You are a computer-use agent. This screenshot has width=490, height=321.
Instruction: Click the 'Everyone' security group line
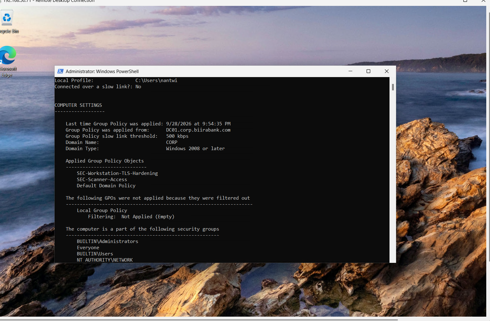(x=88, y=248)
